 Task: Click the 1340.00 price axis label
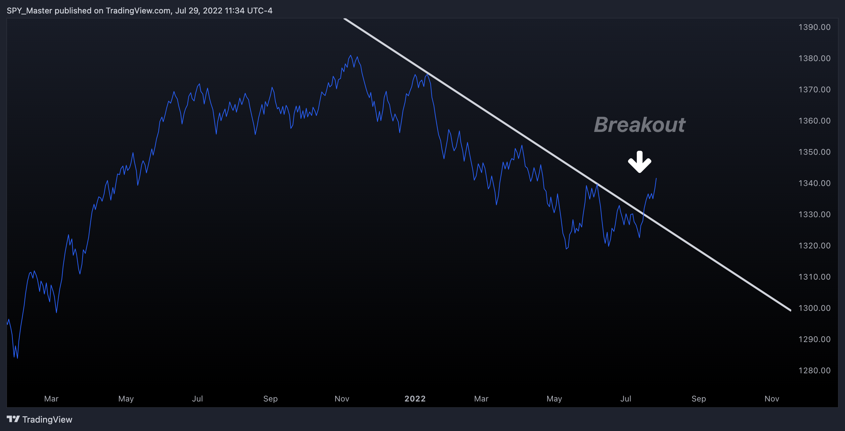click(814, 183)
